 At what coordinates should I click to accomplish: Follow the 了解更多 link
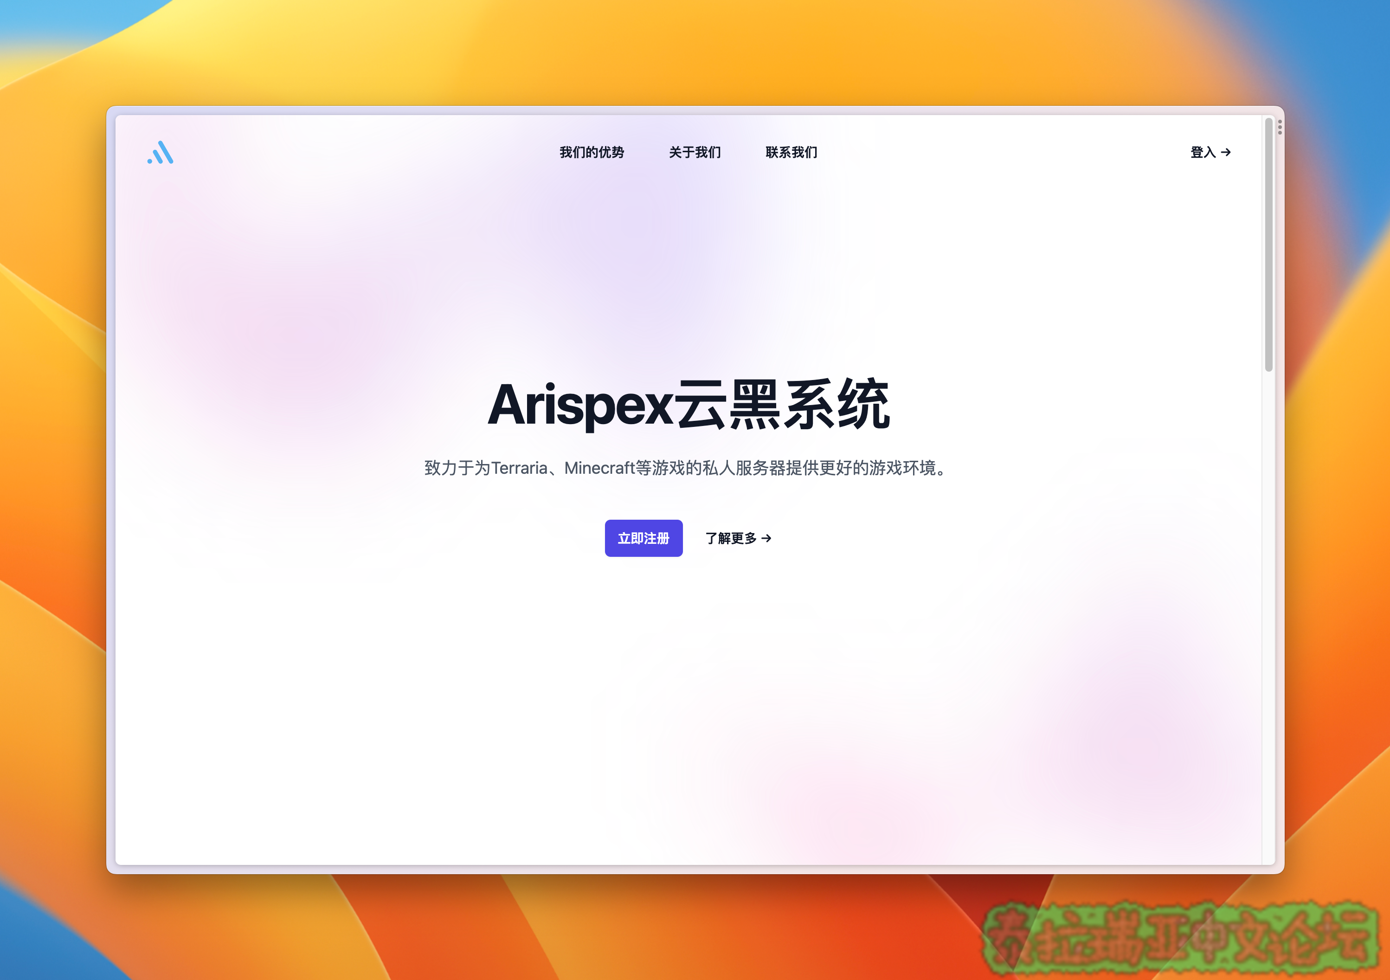[x=738, y=538]
